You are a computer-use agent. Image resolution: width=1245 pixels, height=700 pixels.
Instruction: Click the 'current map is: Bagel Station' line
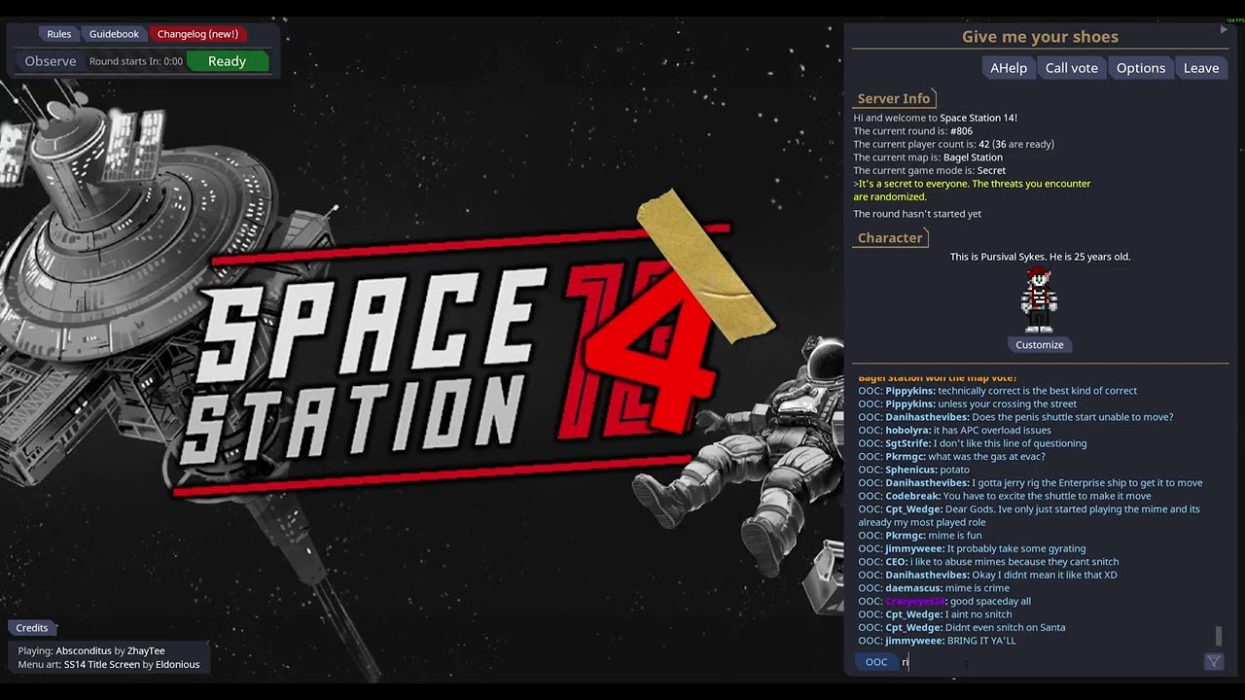(x=928, y=157)
